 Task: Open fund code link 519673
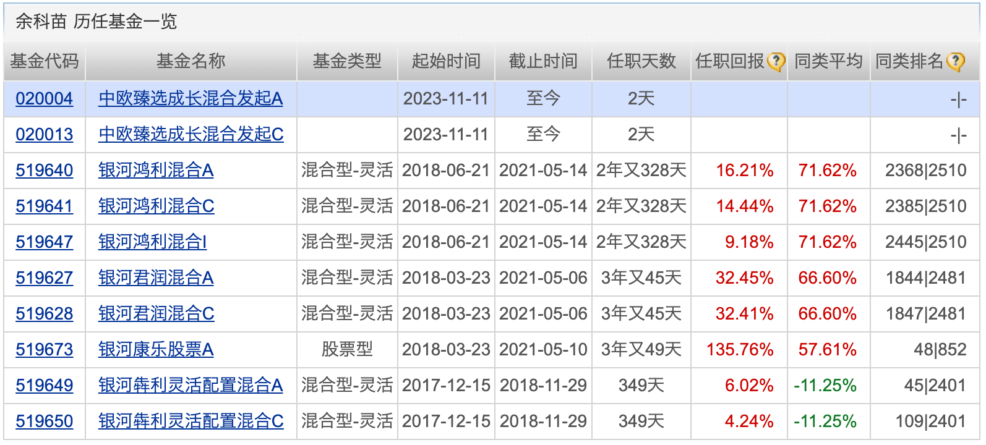point(44,350)
